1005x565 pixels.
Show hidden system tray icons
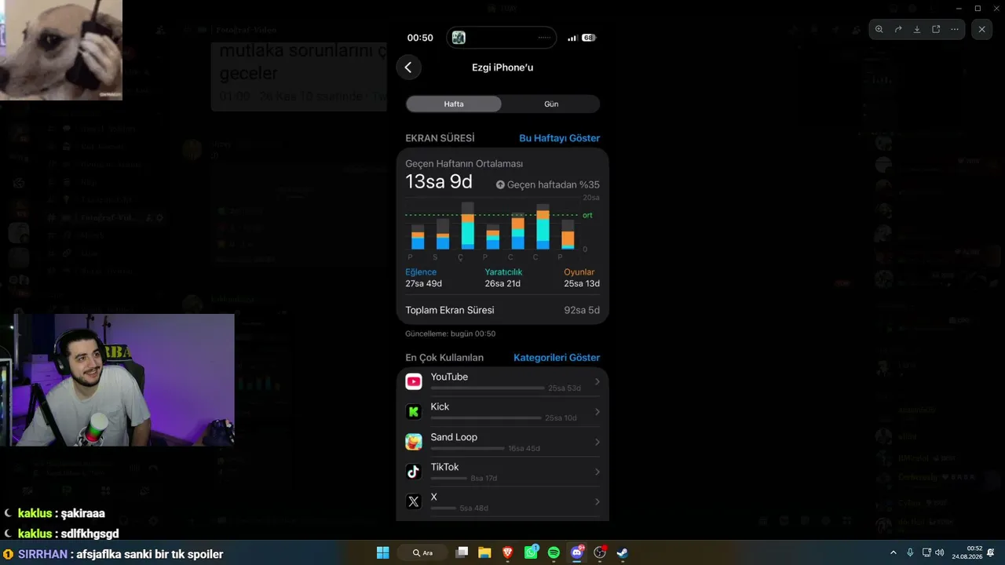click(893, 552)
